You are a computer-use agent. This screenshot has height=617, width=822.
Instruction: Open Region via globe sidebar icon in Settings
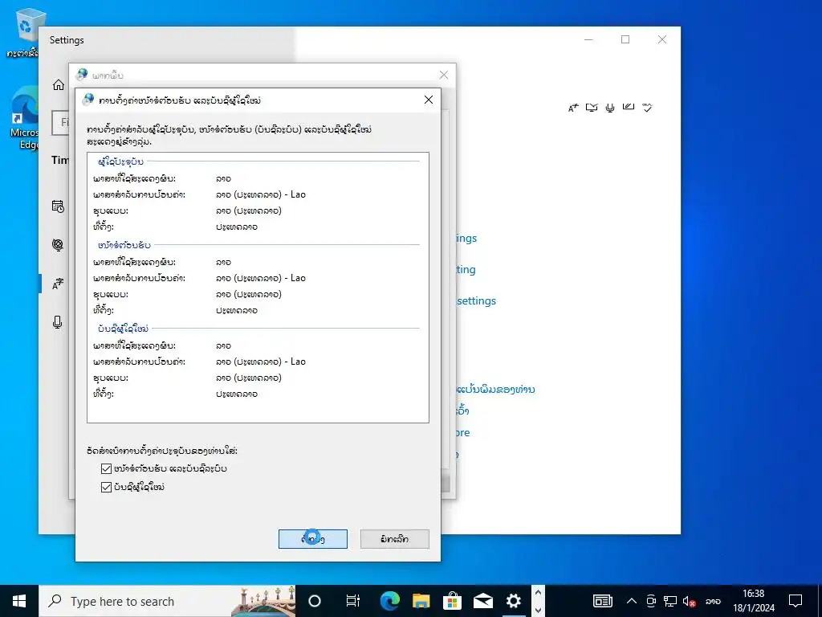click(x=58, y=244)
